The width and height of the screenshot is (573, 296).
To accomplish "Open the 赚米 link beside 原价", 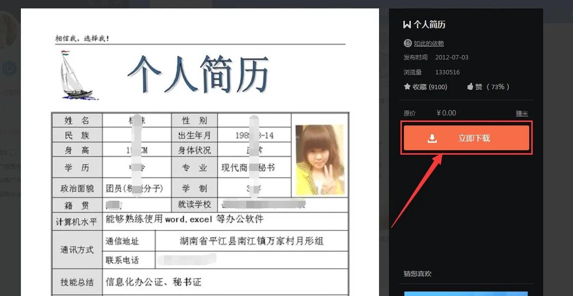I will pyautogui.click(x=521, y=113).
